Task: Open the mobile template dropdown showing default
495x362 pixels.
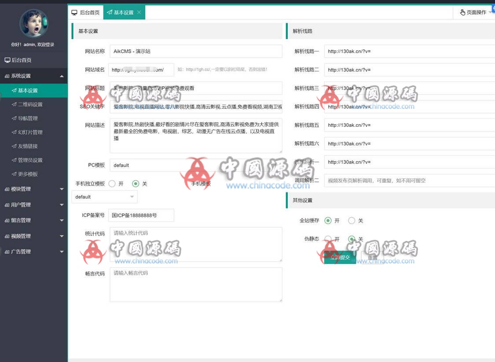Action: point(104,197)
